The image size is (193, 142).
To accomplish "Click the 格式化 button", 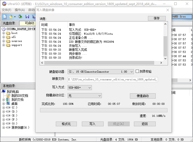I will [x=66, y=124].
